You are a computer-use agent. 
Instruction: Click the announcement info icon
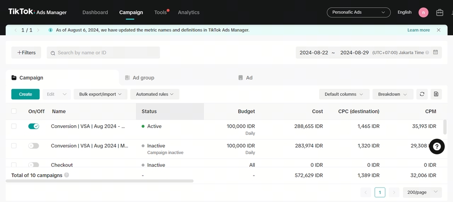[50, 30]
